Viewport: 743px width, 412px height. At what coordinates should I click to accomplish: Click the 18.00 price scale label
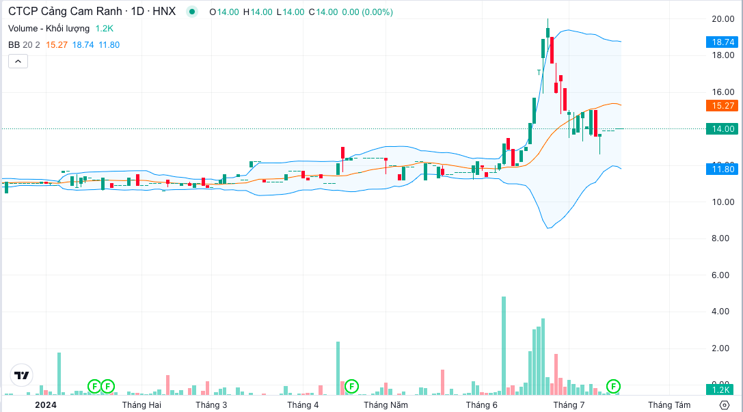click(723, 55)
